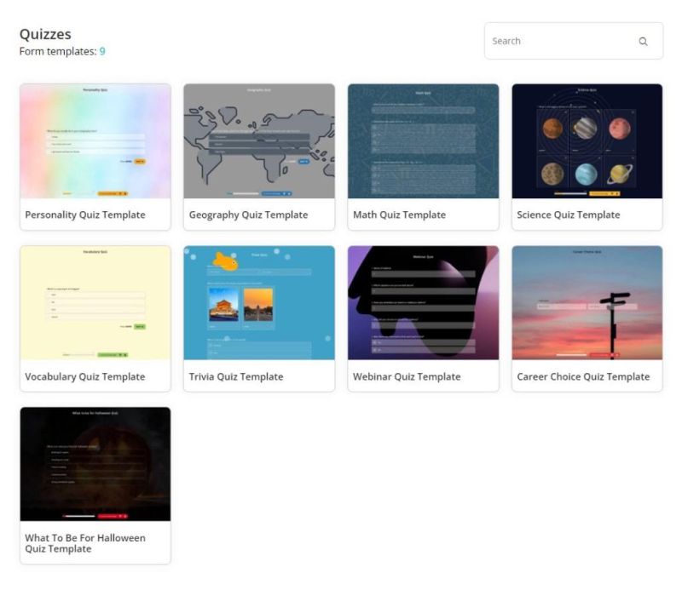The image size is (682, 590).
Task: Open the Math Quiz Template preview
Action: click(x=422, y=140)
